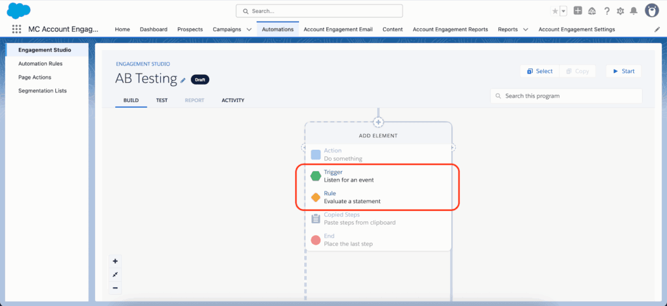Click the MC Account Engagement app name
667x306 pixels.
(x=63, y=29)
